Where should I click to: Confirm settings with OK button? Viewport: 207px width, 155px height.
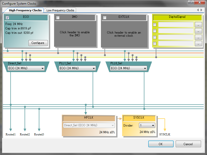(161, 144)
